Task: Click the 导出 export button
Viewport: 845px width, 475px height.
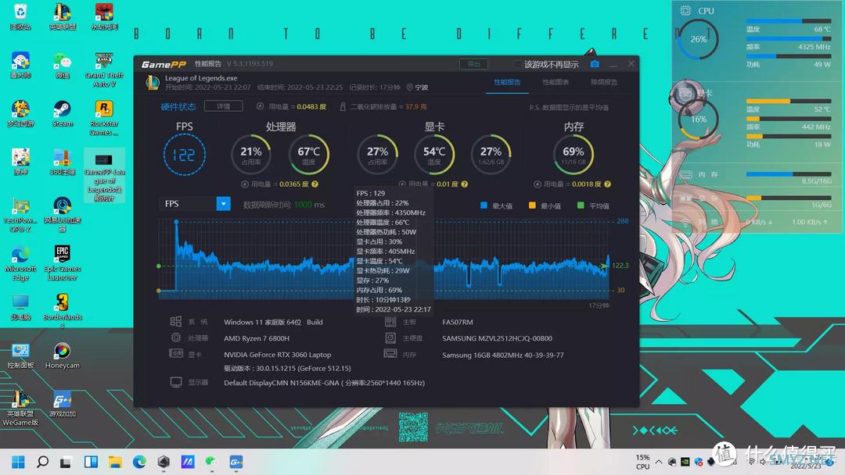Action: 473,64
